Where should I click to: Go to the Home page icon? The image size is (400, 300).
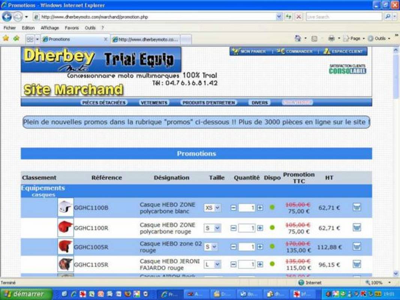click(x=298, y=39)
